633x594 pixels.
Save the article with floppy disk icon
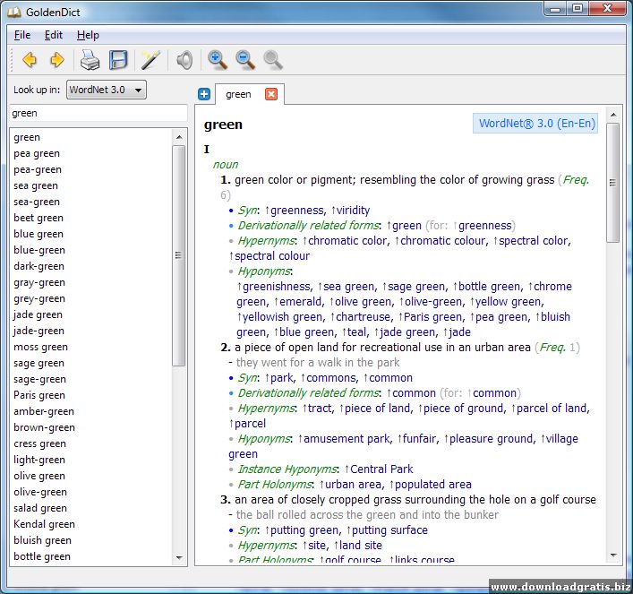pyautogui.click(x=118, y=60)
